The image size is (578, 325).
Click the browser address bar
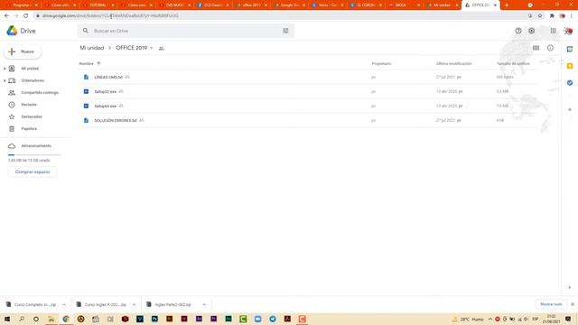tap(280, 16)
